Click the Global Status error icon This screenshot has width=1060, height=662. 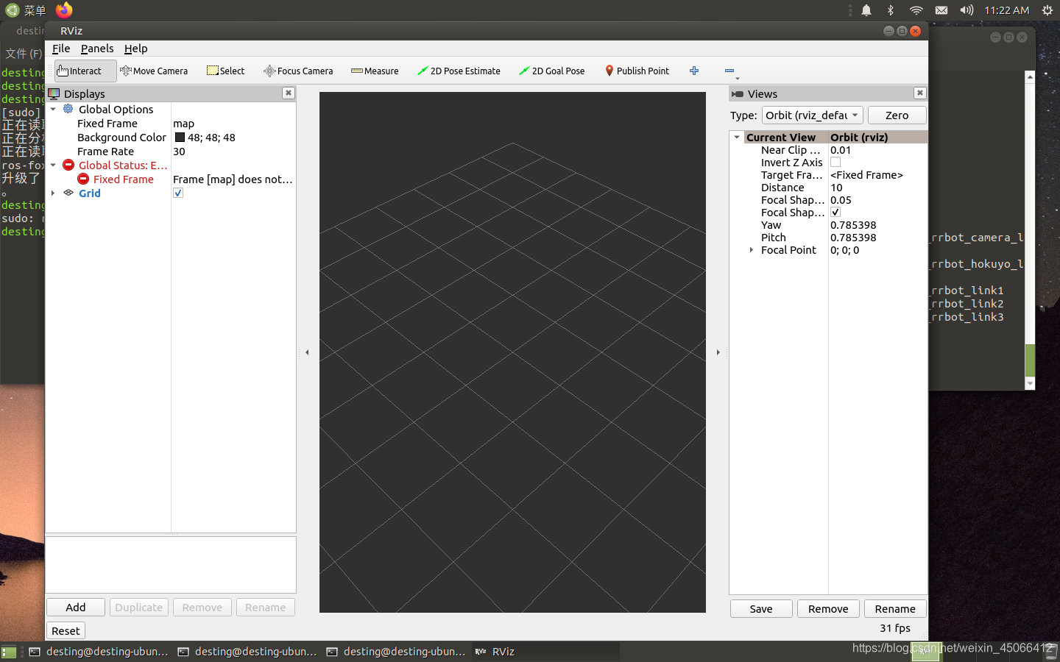coord(68,165)
